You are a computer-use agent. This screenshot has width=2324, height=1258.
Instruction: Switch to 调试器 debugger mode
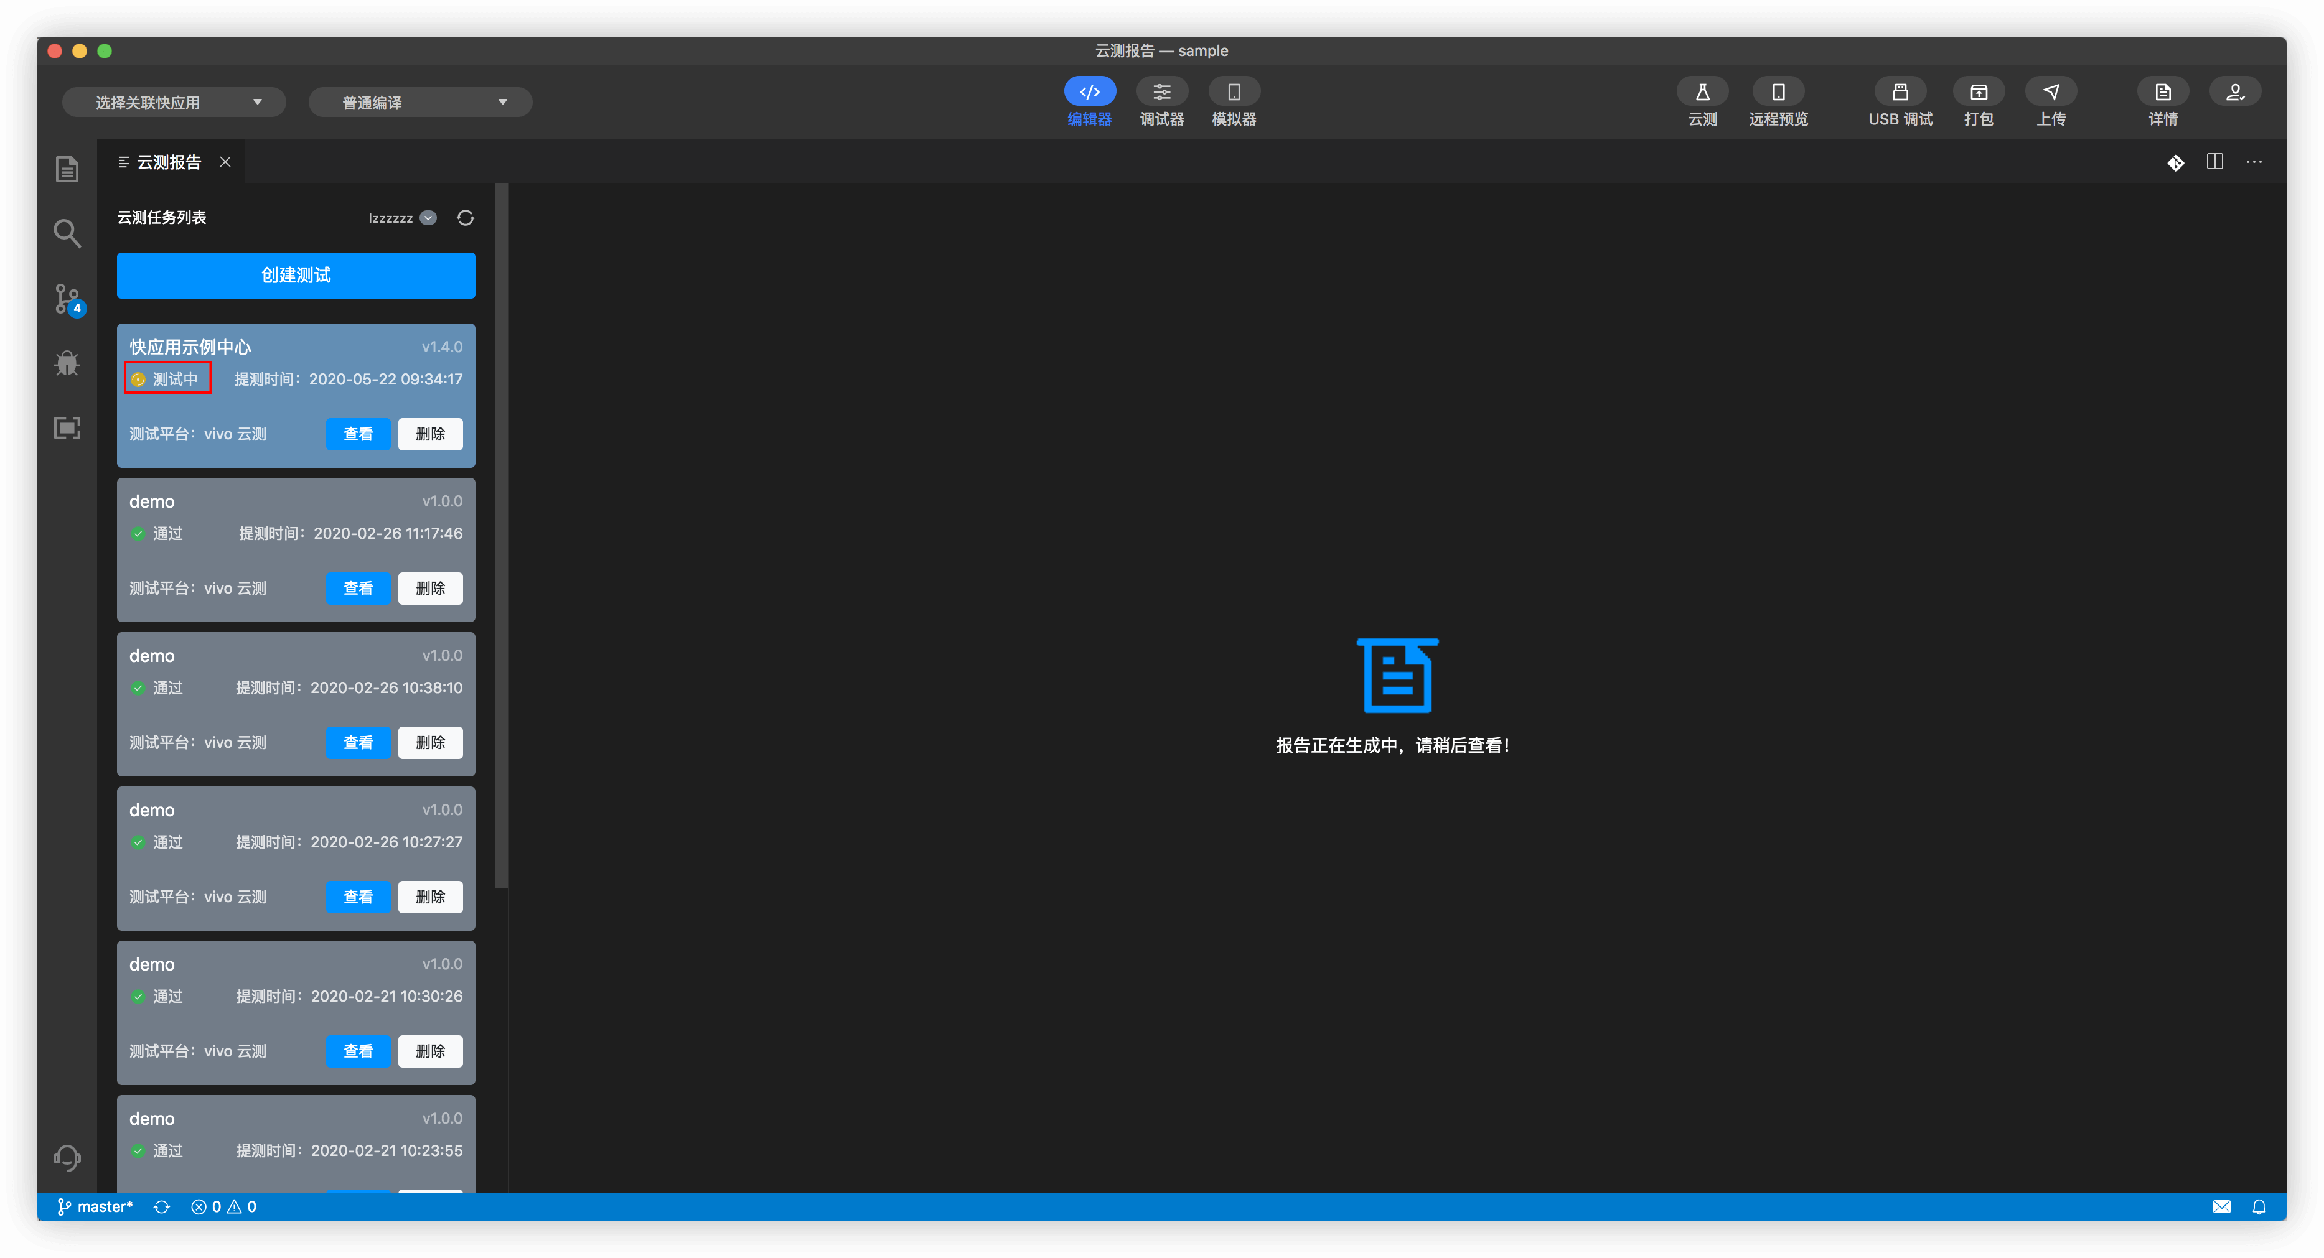[x=1161, y=92]
